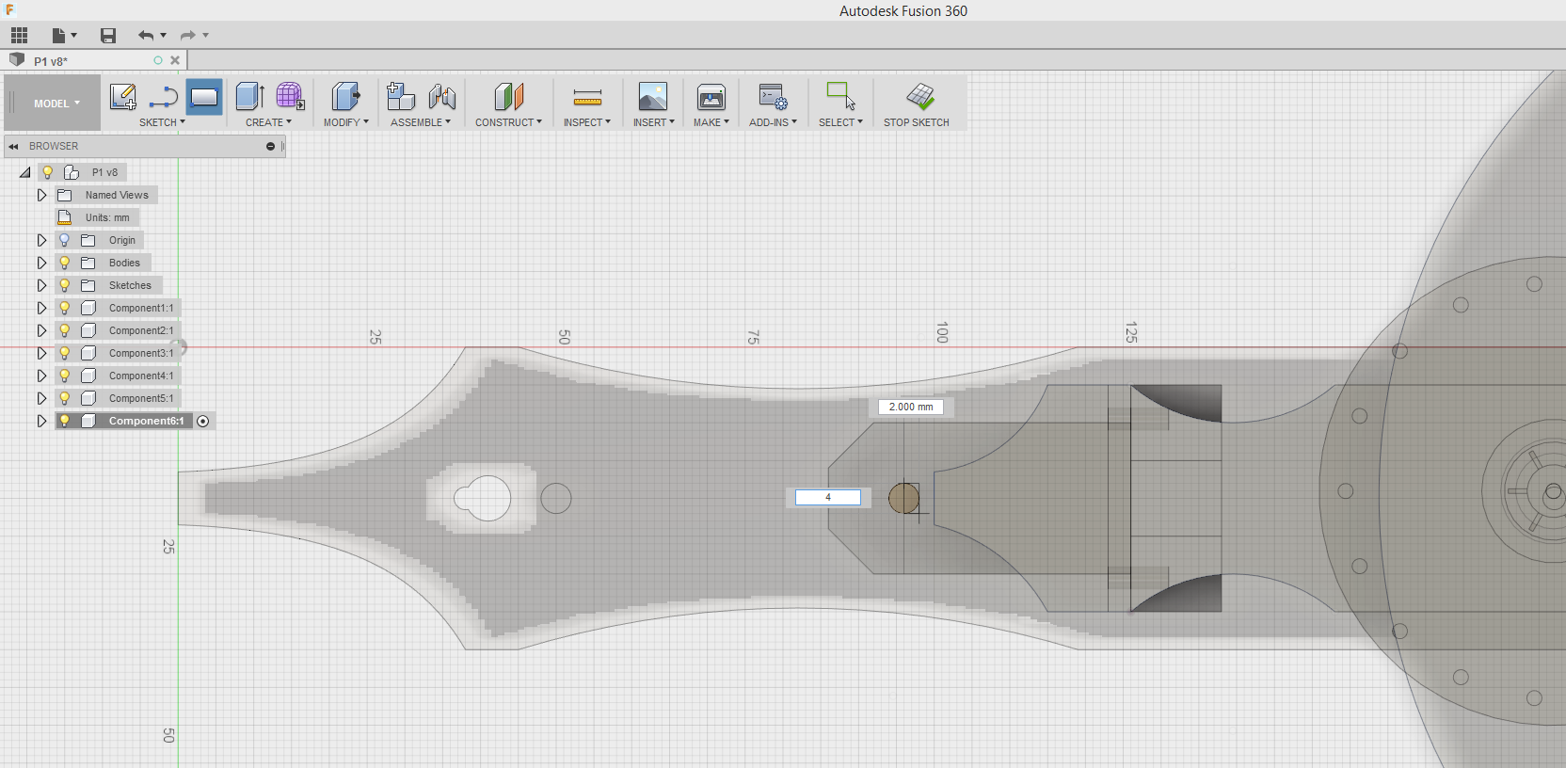The width and height of the screenshot is (1566, 768).
Task: Undo the last action
Action: 146,36
